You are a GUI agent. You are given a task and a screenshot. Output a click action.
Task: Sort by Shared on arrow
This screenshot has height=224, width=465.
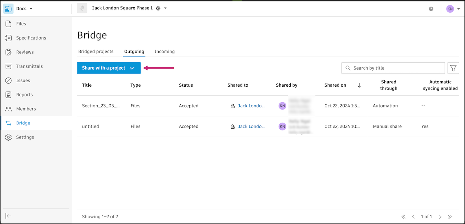[x=359, y=85]
